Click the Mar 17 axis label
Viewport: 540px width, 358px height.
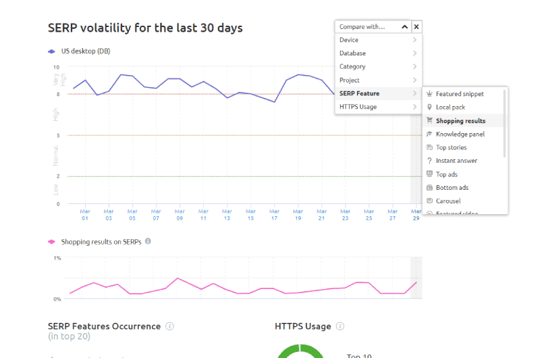(274, 215)
